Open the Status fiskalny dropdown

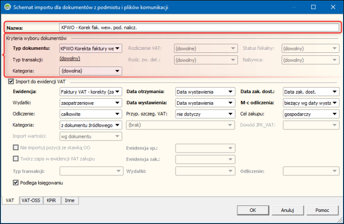coord(310,48)
